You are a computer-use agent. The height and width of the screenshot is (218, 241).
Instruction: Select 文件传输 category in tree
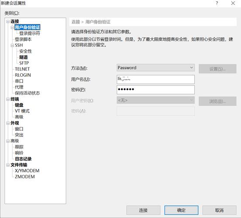point(19,165)
